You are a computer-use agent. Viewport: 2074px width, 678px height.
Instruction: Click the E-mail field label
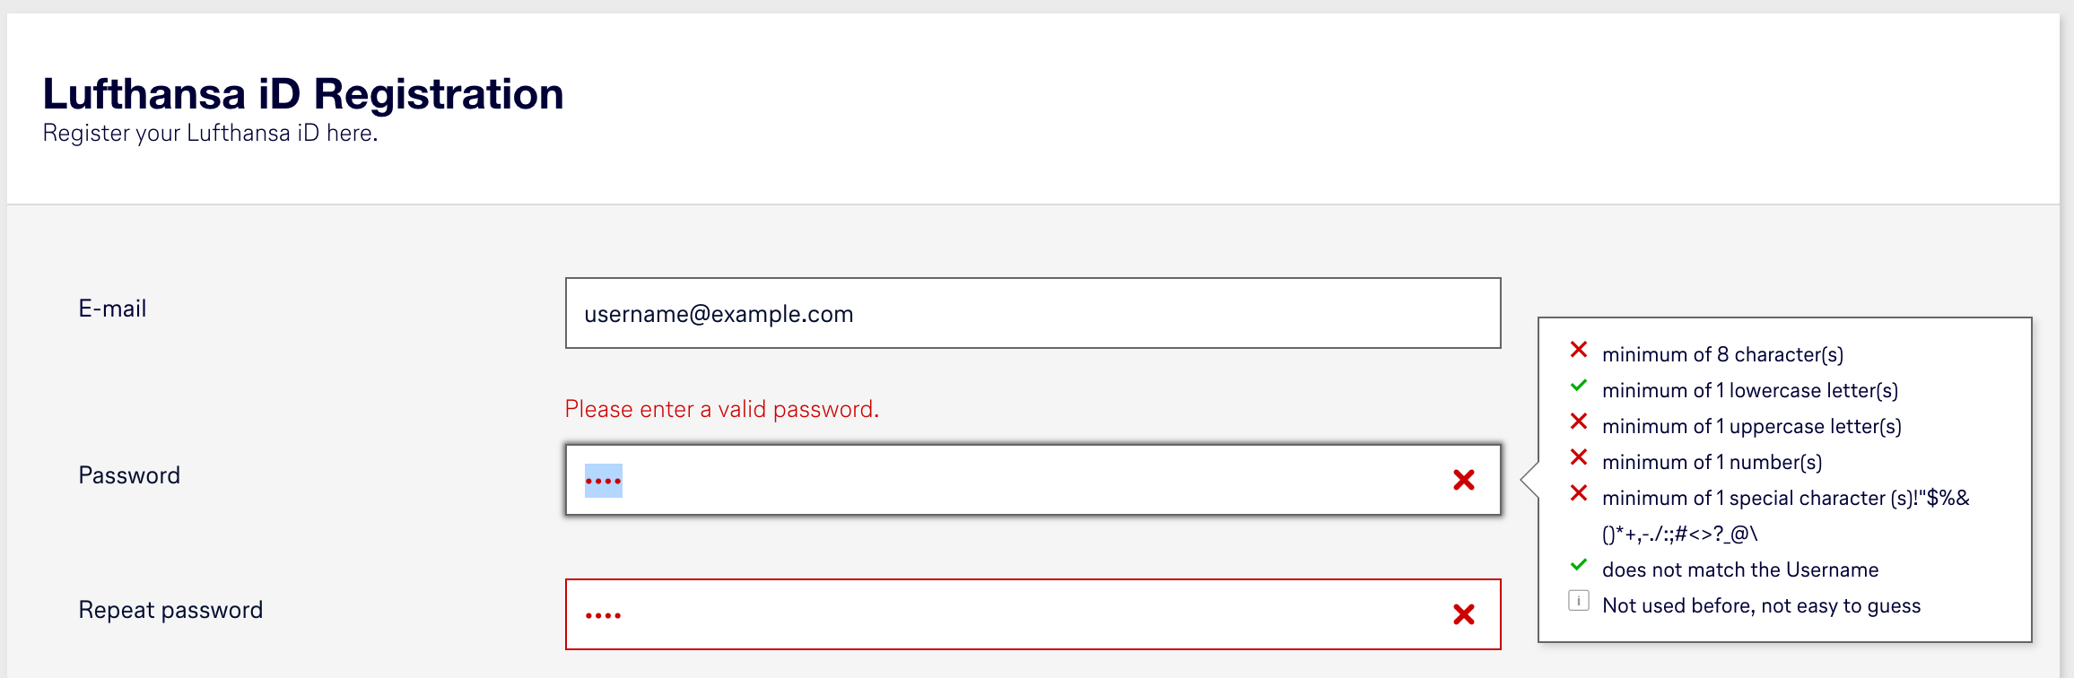(x=112, y=309)
